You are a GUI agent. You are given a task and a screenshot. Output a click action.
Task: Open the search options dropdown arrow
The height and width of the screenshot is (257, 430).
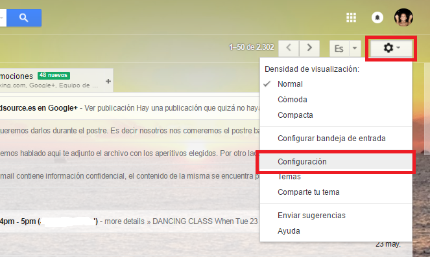coord(2,17)
